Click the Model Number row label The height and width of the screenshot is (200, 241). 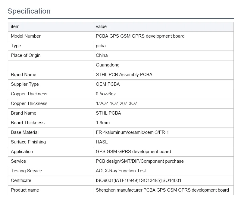25,36
